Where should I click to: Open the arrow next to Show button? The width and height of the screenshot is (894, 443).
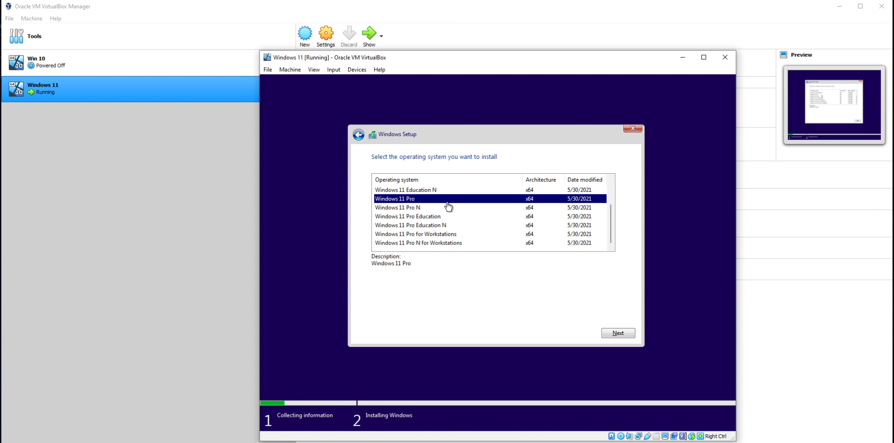tap(380, 35)
